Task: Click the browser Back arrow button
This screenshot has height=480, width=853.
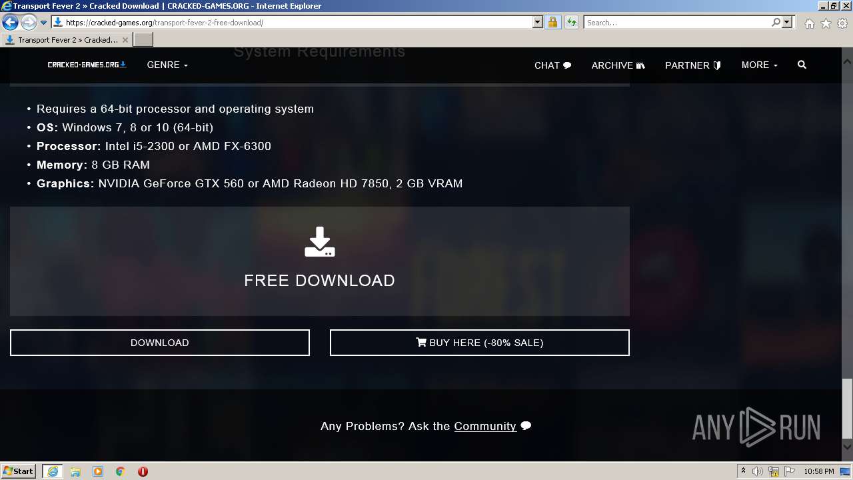Action: [x=10, y=23]
